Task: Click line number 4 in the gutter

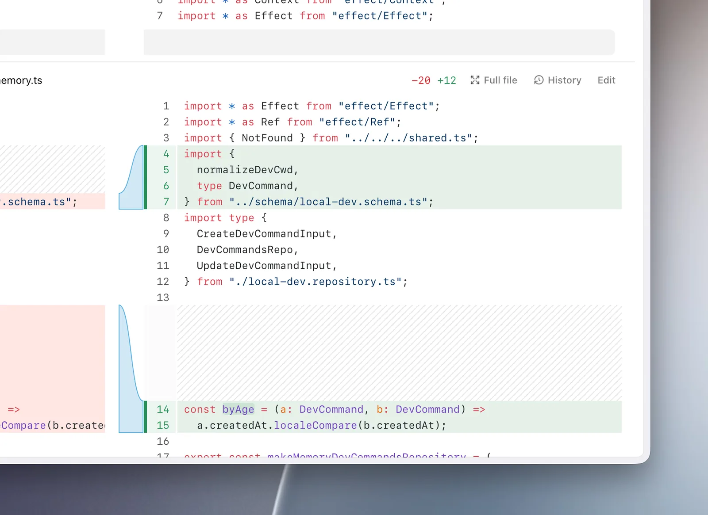Action: point(166,154)
